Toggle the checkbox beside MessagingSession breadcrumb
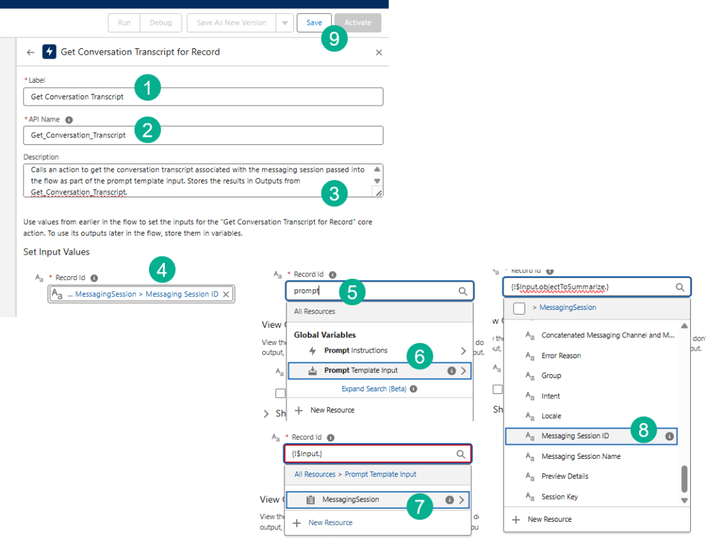706x539 pixels. pyautogui.click(x=520, y=308)
